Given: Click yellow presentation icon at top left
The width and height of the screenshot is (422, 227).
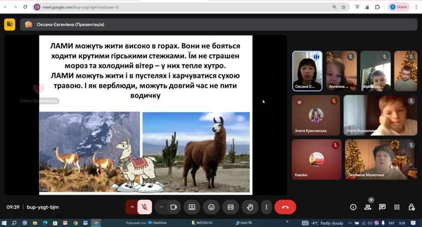Looking at the screenshot, I should tap(9, 24).
